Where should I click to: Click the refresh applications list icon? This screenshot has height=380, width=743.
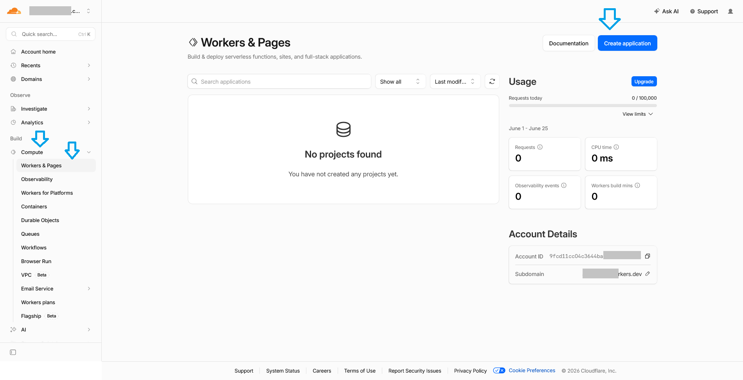coord(492,81)
